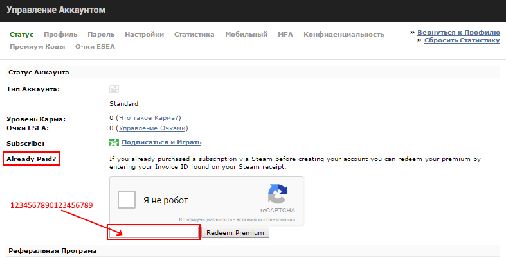The height and width of the screenshot is (258, 506).
Task: Click the Тип Аккаунта label
Action: pyautogui.click(x=33, y=89)
